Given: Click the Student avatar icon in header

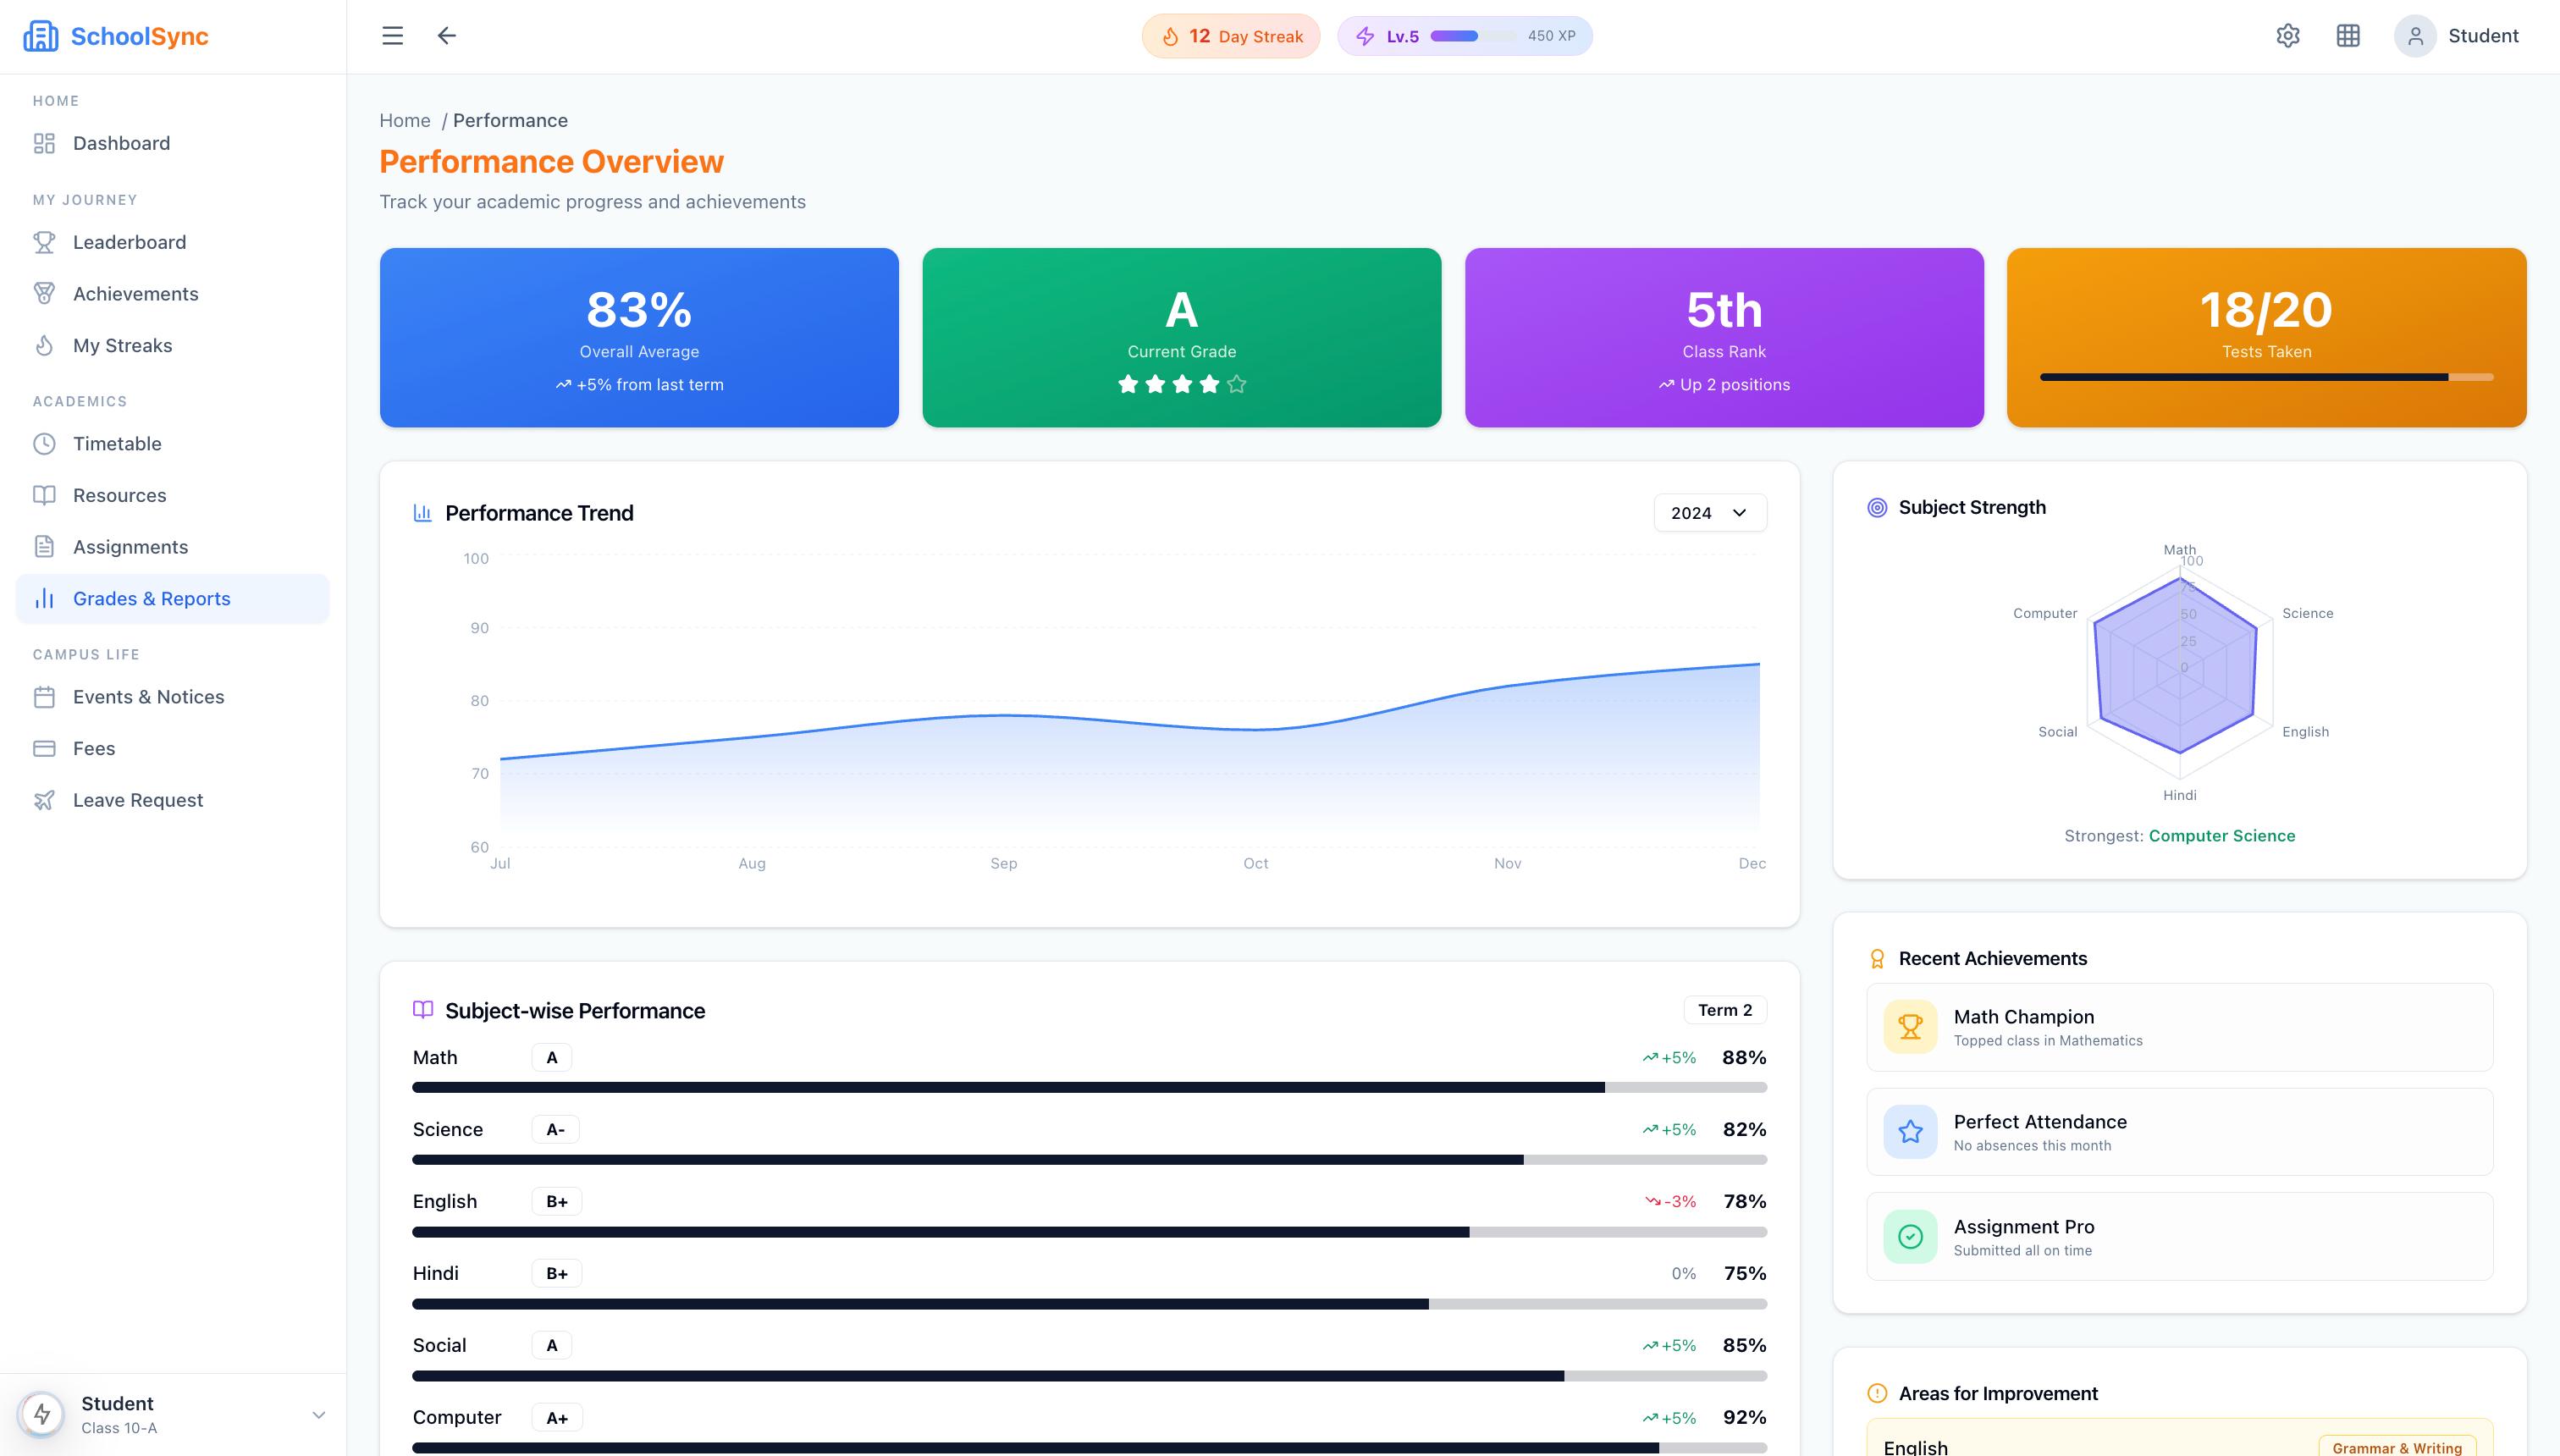Looking at the screenshot, I should 2415,36.
